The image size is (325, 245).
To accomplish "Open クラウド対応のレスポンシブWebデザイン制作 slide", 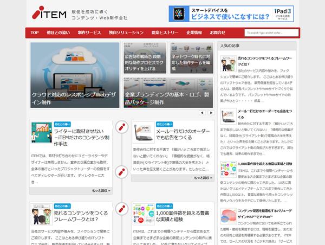I will (75, 75).
